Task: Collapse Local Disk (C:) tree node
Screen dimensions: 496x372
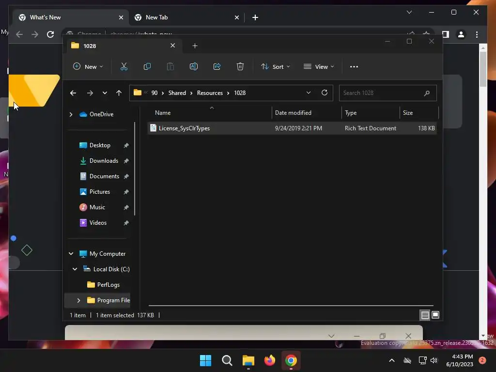Action: pyautogui.click(x=75, y=269)
